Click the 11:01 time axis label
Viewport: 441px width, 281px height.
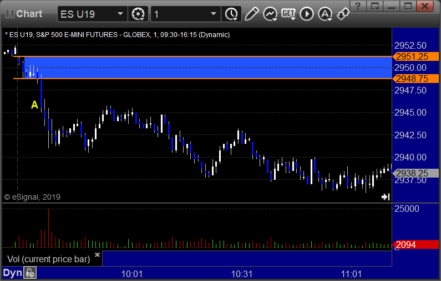pyautogui.click(x=352, y=274)
